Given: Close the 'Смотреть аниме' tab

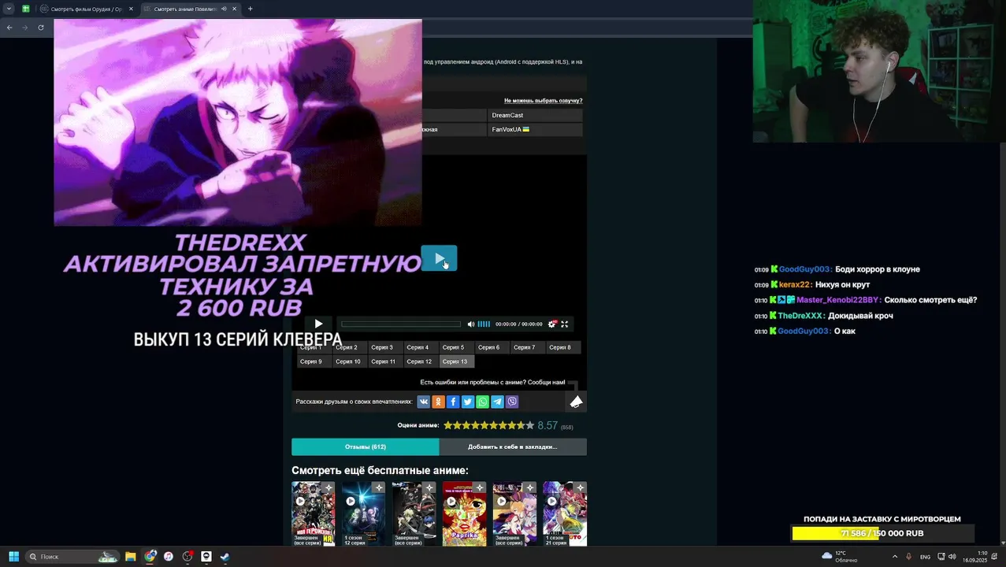Looking at the screenshot, I should 234,9.
